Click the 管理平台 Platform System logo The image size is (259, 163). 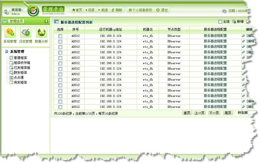coord(53,10)
